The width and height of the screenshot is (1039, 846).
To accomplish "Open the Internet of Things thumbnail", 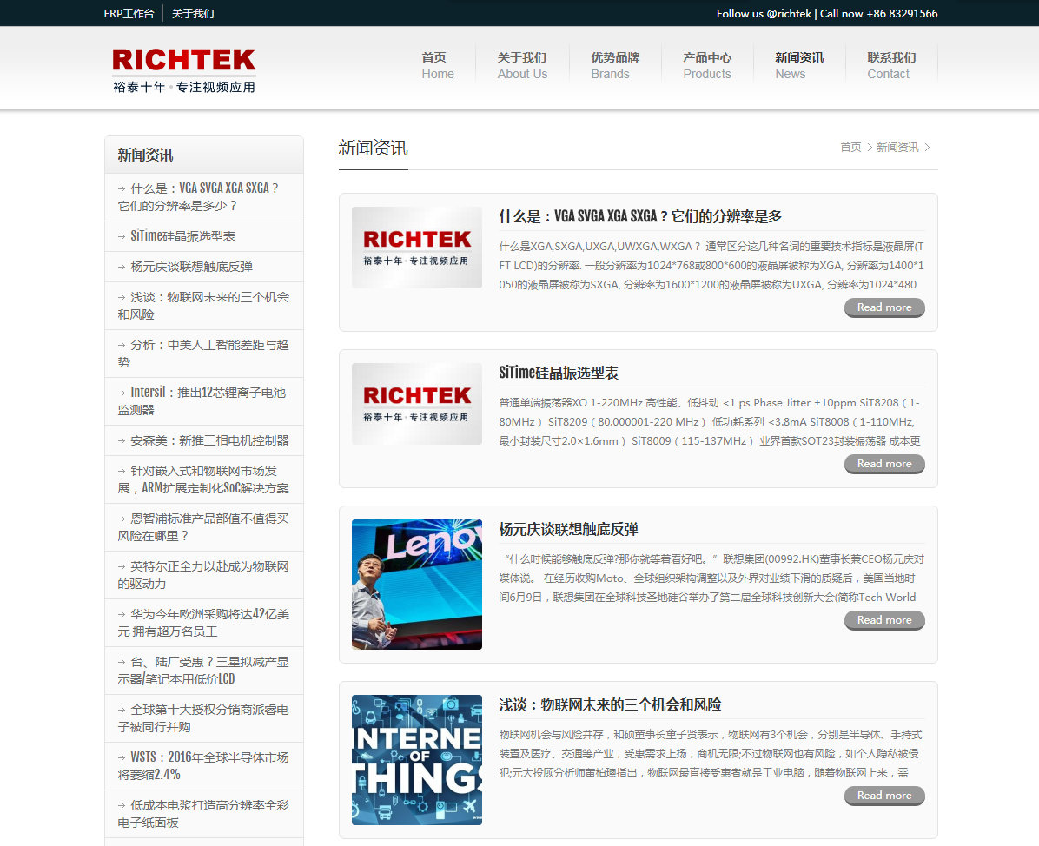I will click(x=417, y=760).
